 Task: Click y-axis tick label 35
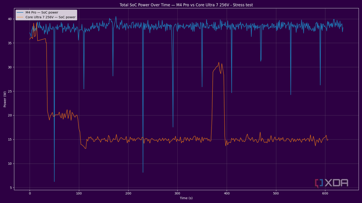[10, 43]
